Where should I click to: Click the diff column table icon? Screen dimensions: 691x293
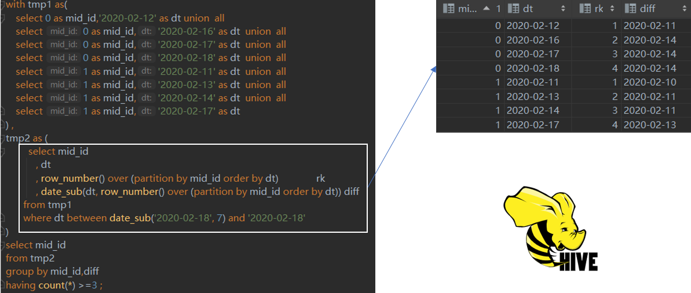point(630,9)
